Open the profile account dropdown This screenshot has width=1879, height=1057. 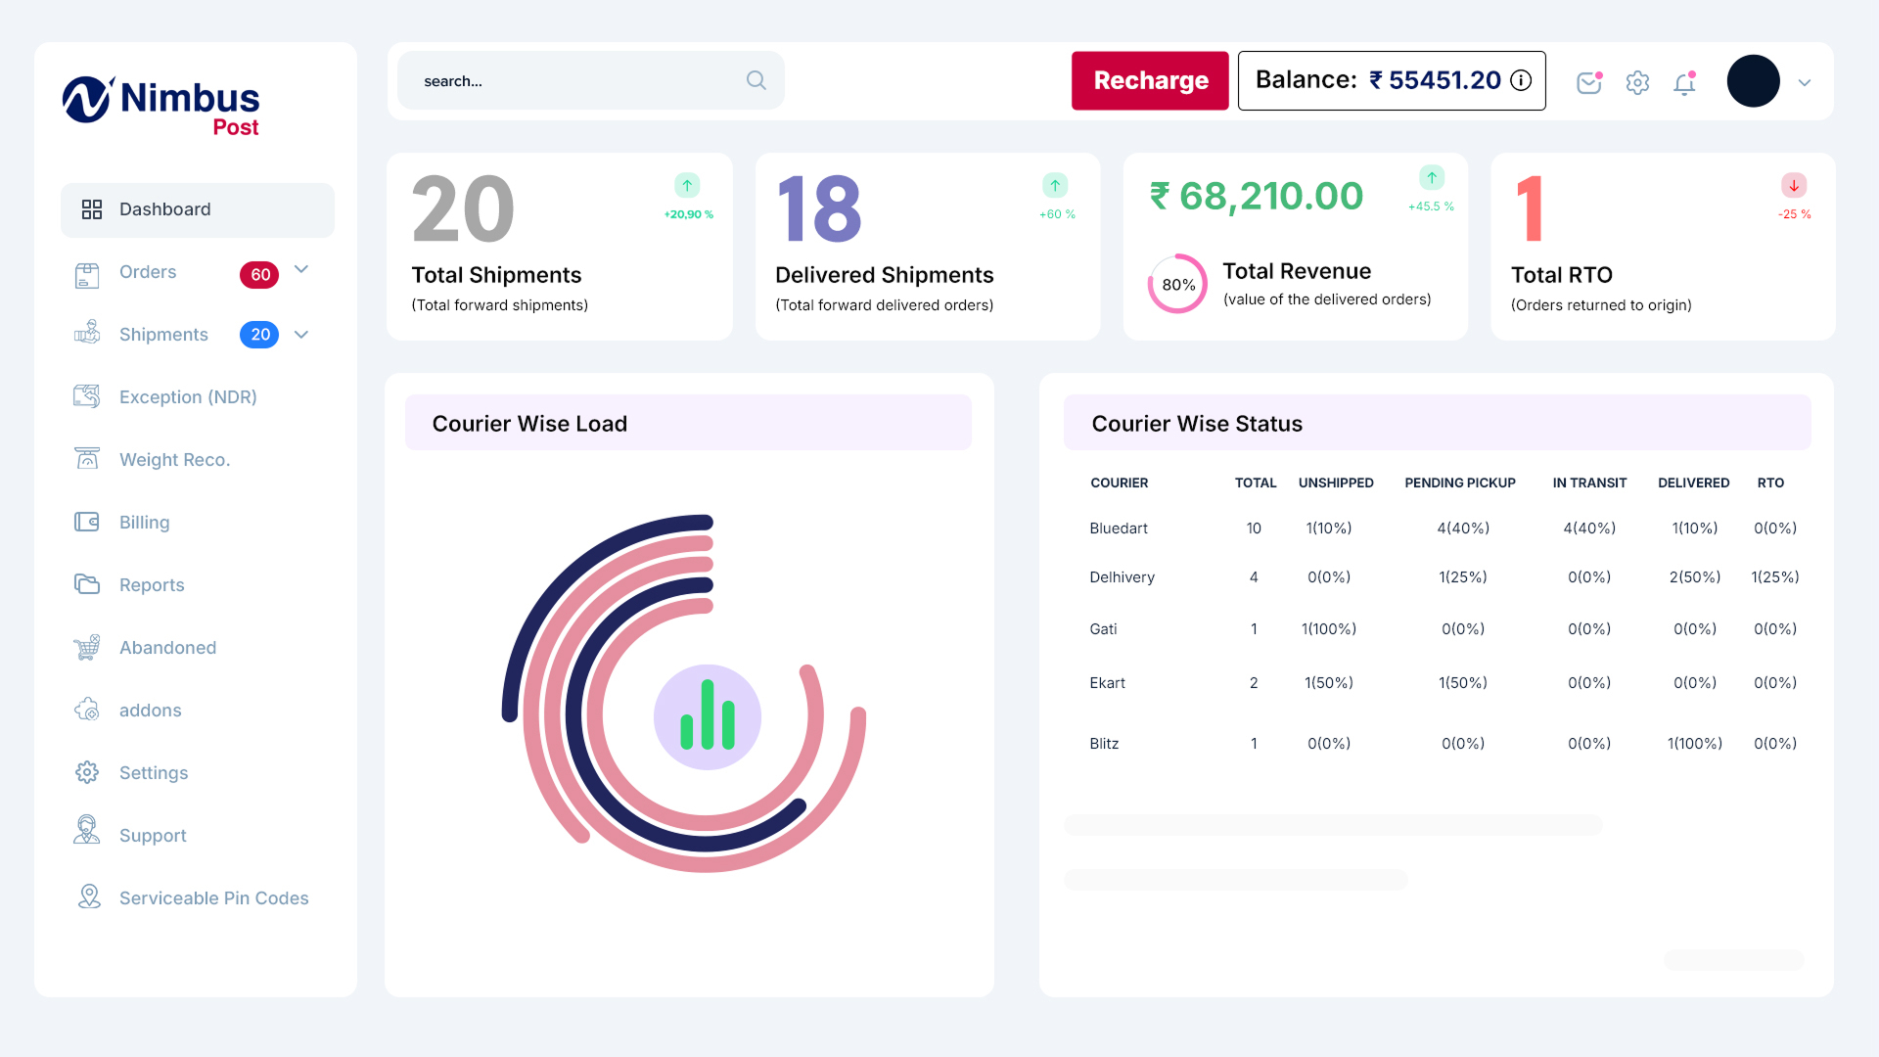coord(1805,82)
